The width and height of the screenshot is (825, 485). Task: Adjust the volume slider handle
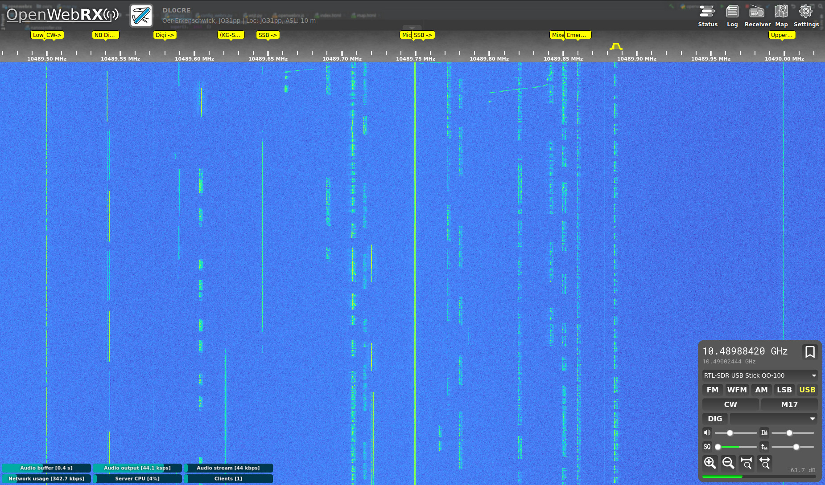pos(730,433)
